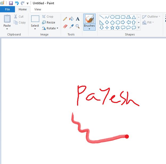Activate the Eraser tool
166x164 pixels.
(x=65, y=26)
